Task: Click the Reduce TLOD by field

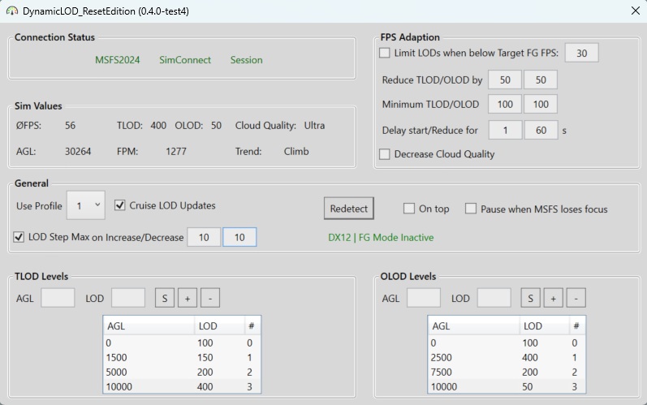Action: (505, 80)
